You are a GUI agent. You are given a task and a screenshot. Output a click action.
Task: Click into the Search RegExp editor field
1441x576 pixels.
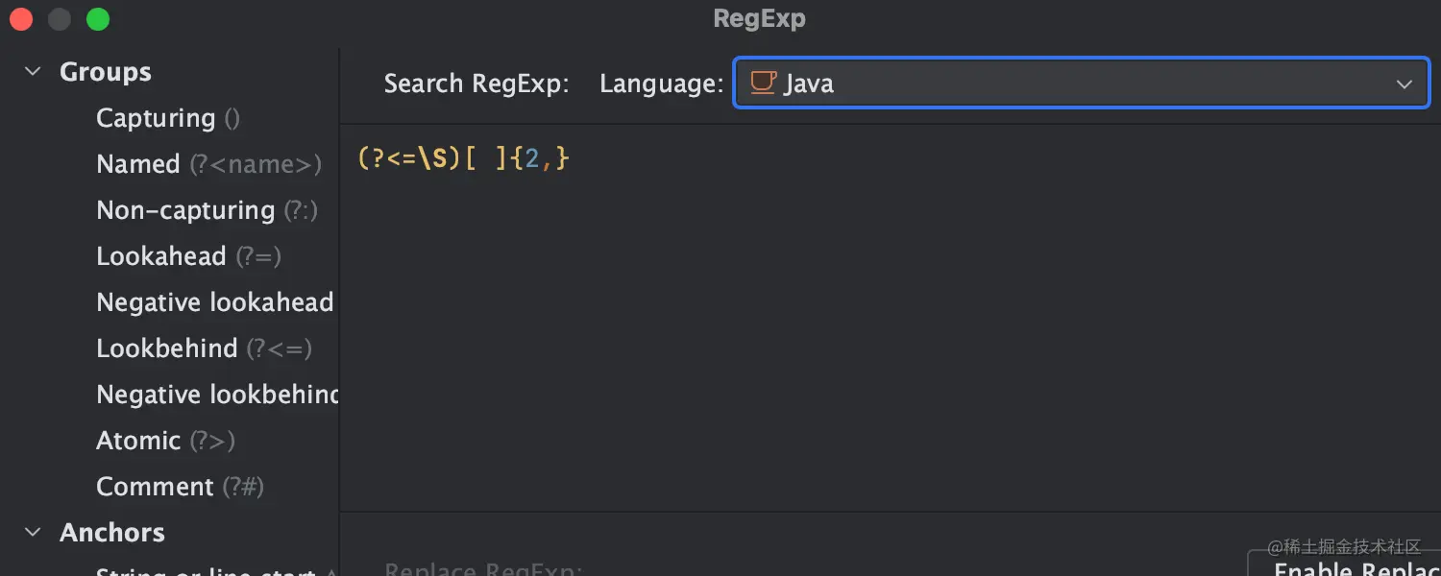point(890,317)
